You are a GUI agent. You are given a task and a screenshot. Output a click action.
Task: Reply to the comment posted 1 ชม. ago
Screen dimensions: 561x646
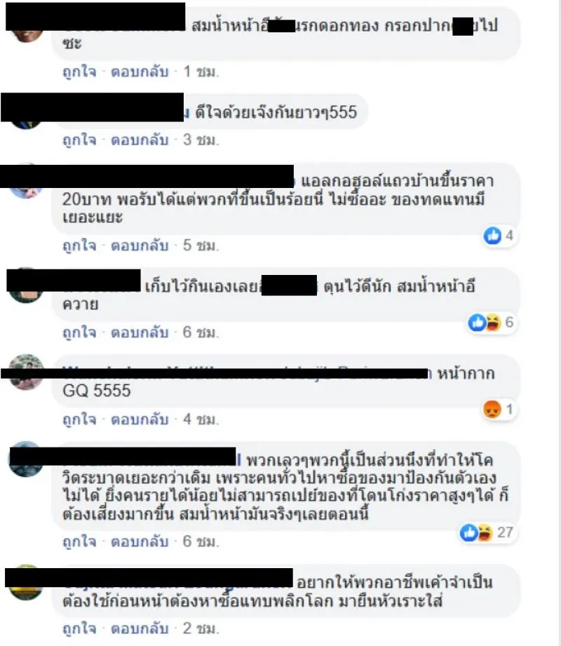140,72
